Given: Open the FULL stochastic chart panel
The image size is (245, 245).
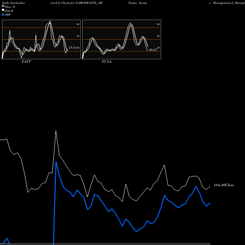Looking at the screenshot, I should coord(122,39).
